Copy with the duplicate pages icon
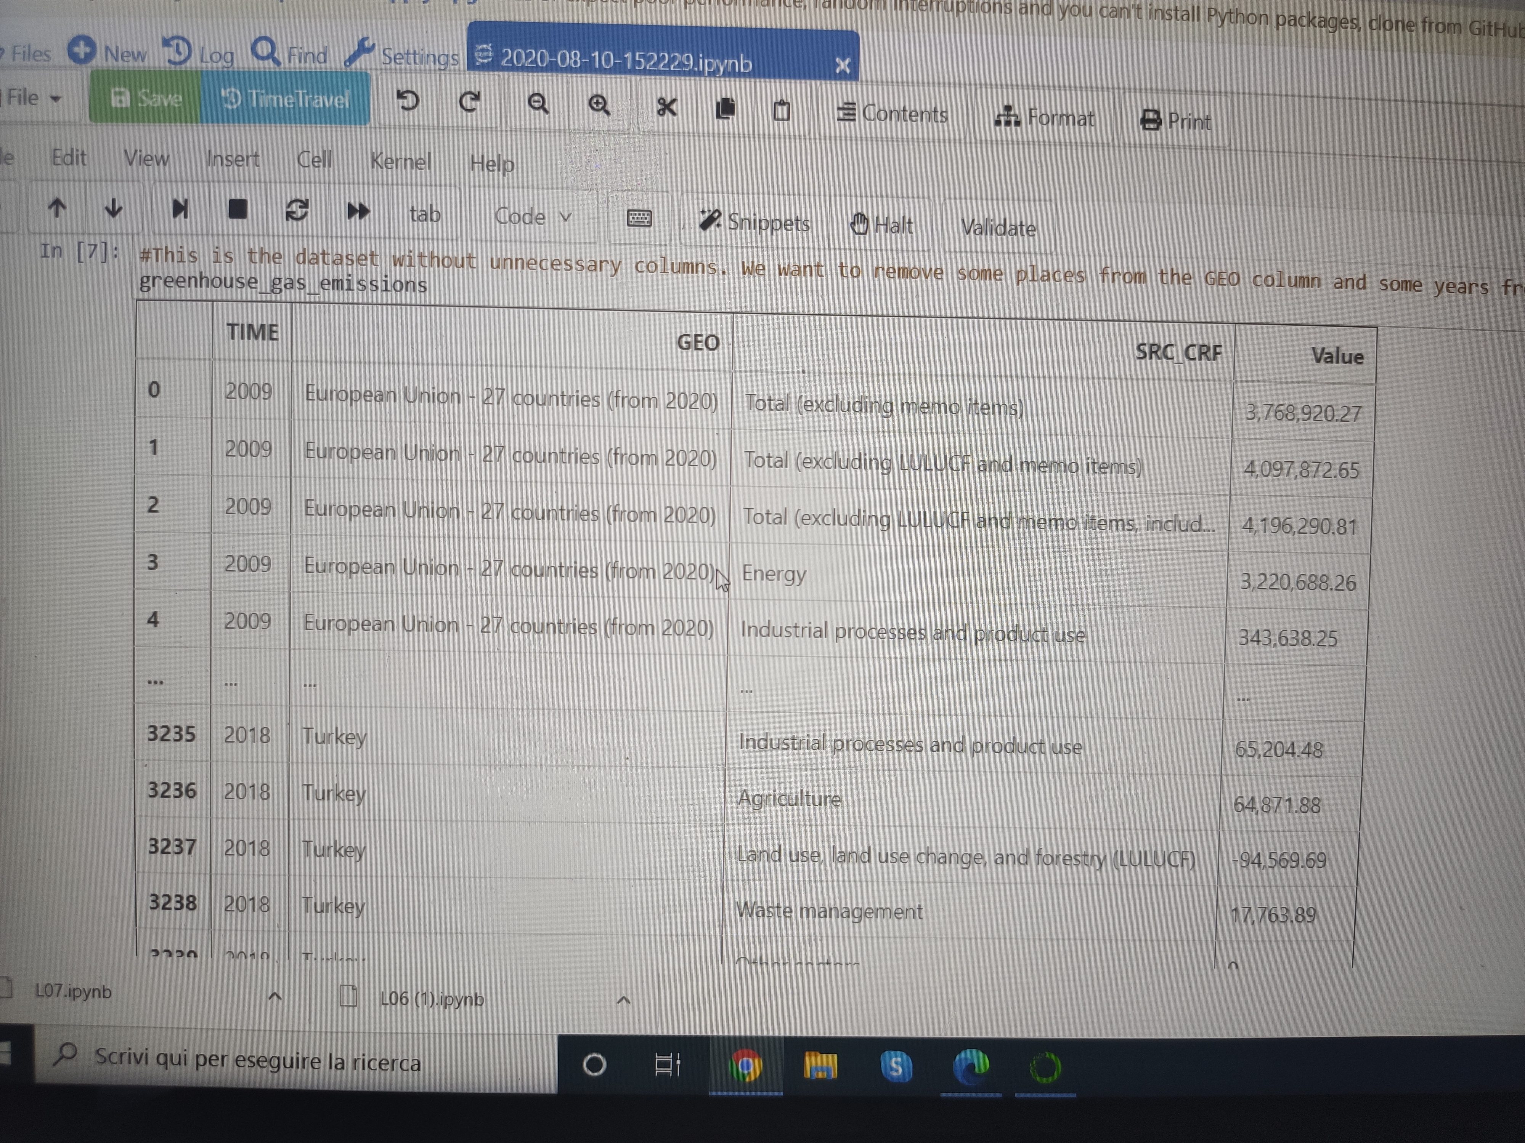This screenshot has width=1525, height=1143. point(725,109)
